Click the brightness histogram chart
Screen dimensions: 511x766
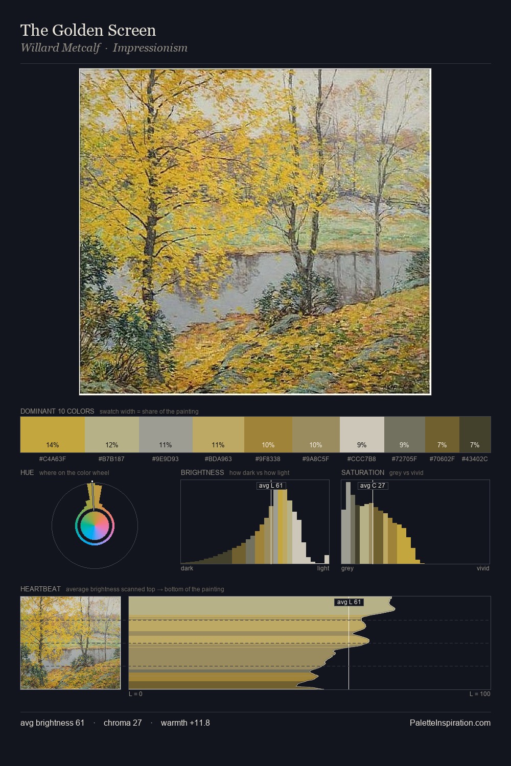tap(255, 522)
